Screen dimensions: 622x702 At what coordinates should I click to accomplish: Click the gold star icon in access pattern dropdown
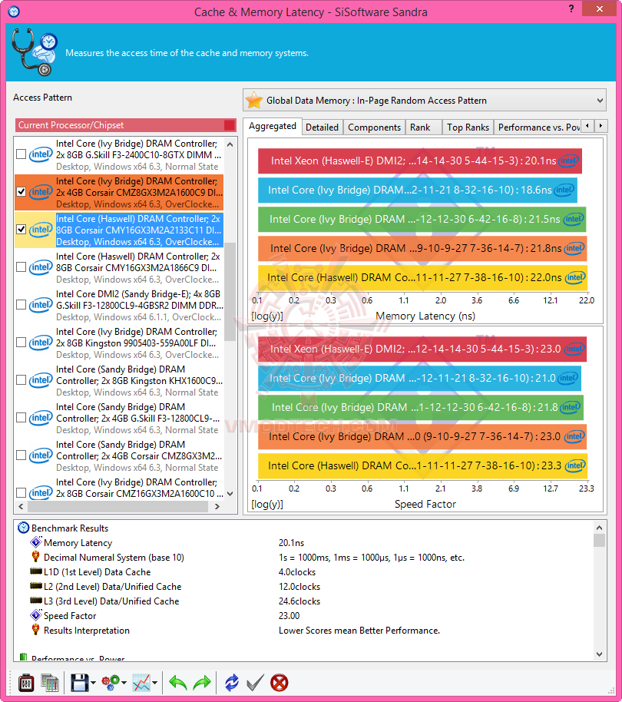pos(254,100)
